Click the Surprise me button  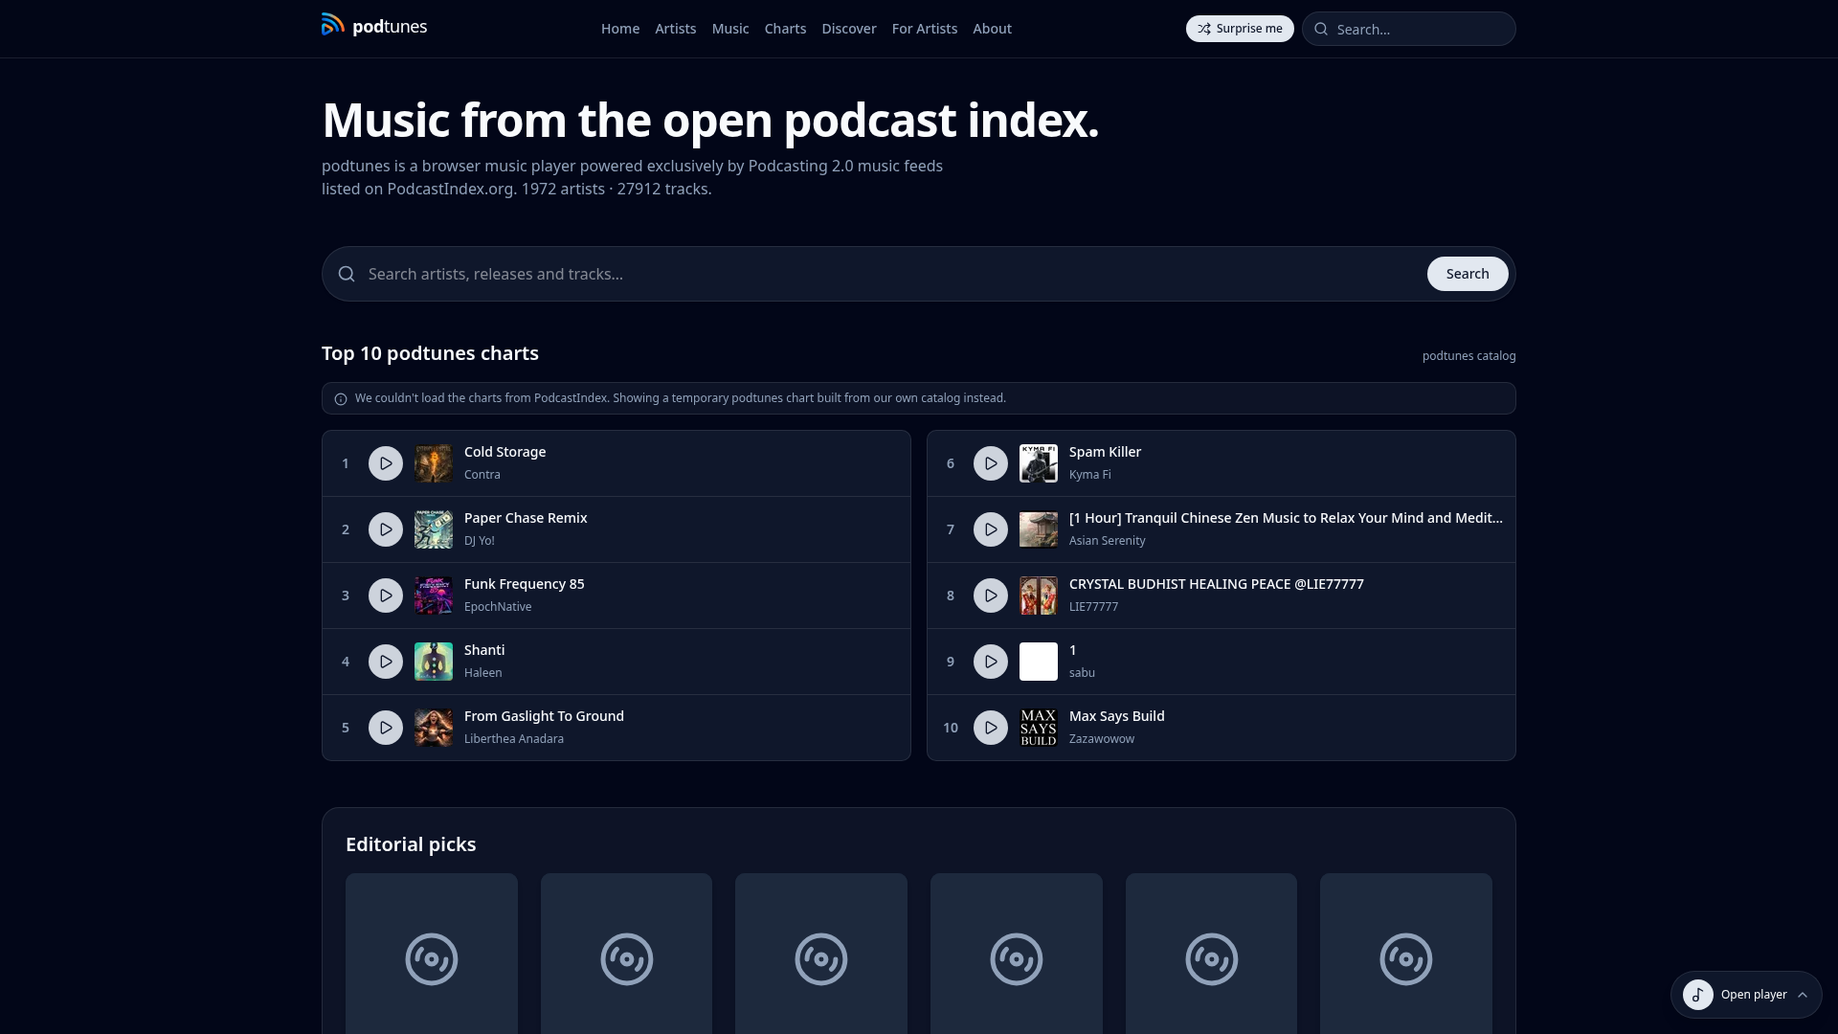coord(1240,29)
